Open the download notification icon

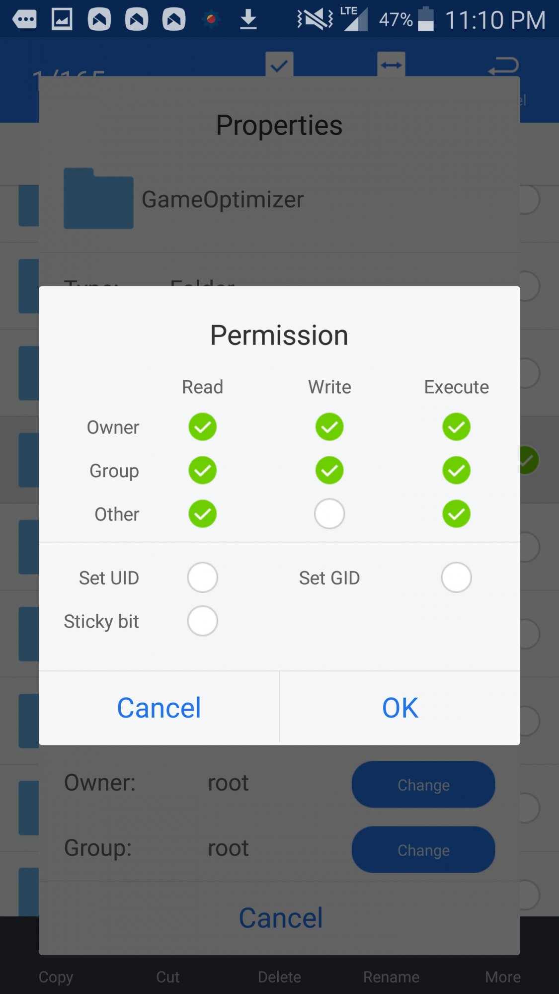pos(248,20)
